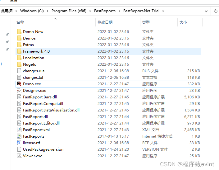
Task: Click the Viewer.exe file name
Action: point(33,156)
